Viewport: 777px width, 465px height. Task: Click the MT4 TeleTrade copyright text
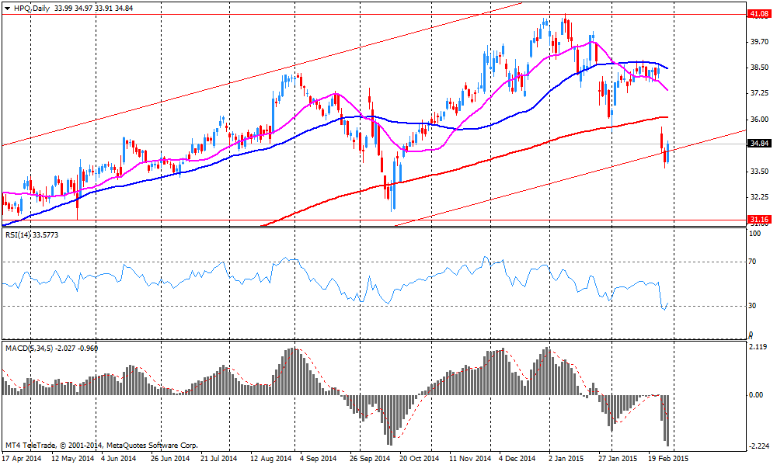tap(101, 446)
